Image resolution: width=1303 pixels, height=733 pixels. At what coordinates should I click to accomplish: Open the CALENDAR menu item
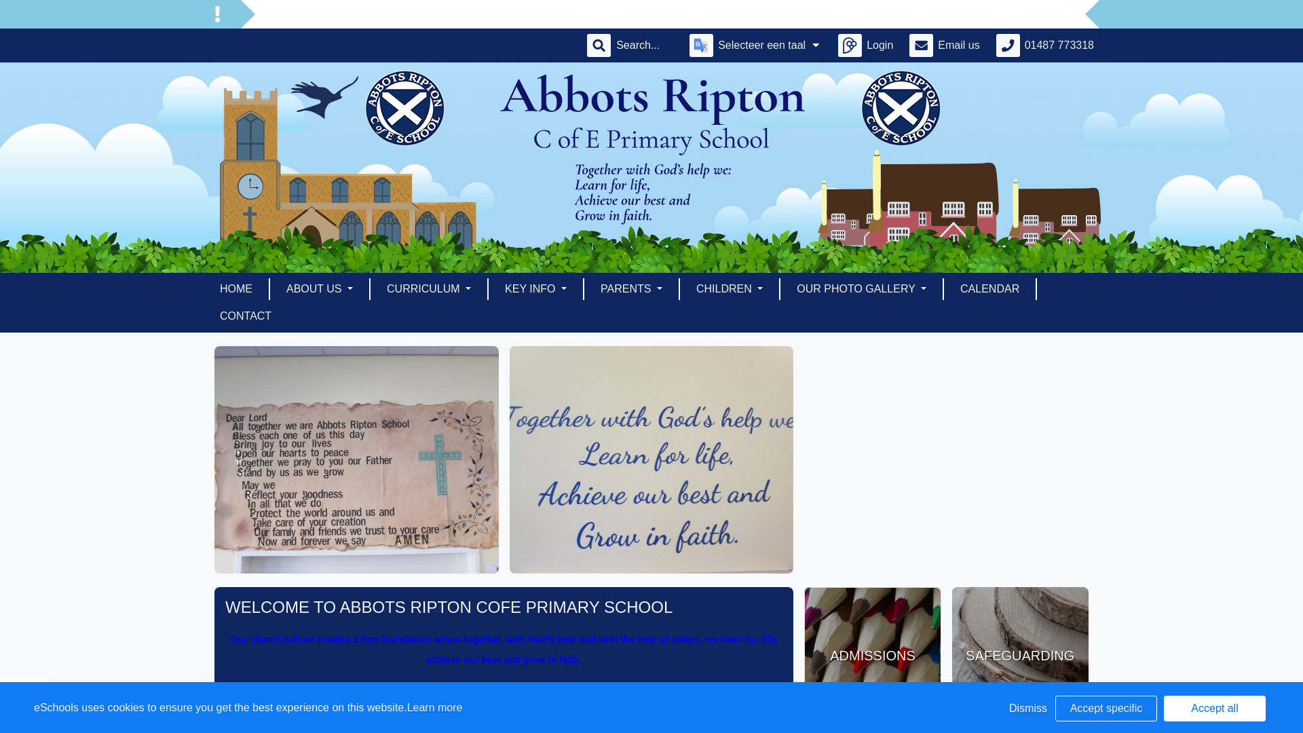click(x=989, y=289)
